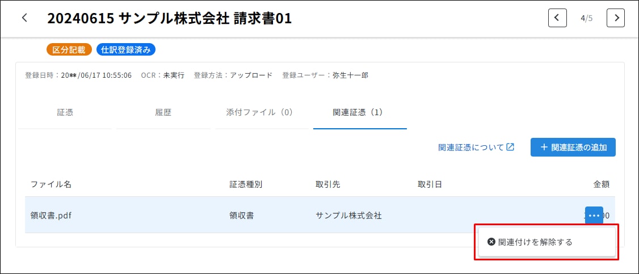The height and width of the screenshot is (274, 639).
Task: Click the 仕訳登録済み blue tag
Action: coord(126,50)
